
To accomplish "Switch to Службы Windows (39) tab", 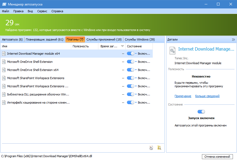I will [140, 39].
